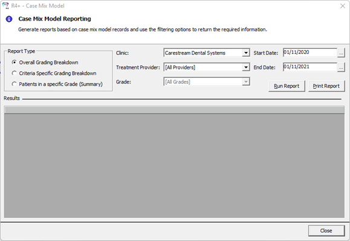Click the R4+ application icon in title bar

click(5, 6)
